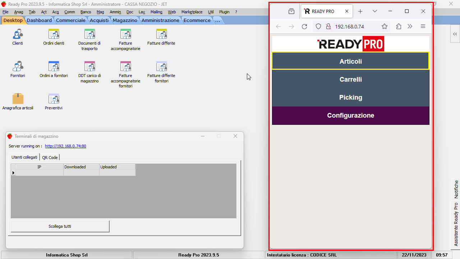
Task: Open the Fatture accompagnatorie customer icon
Action: 125,34
